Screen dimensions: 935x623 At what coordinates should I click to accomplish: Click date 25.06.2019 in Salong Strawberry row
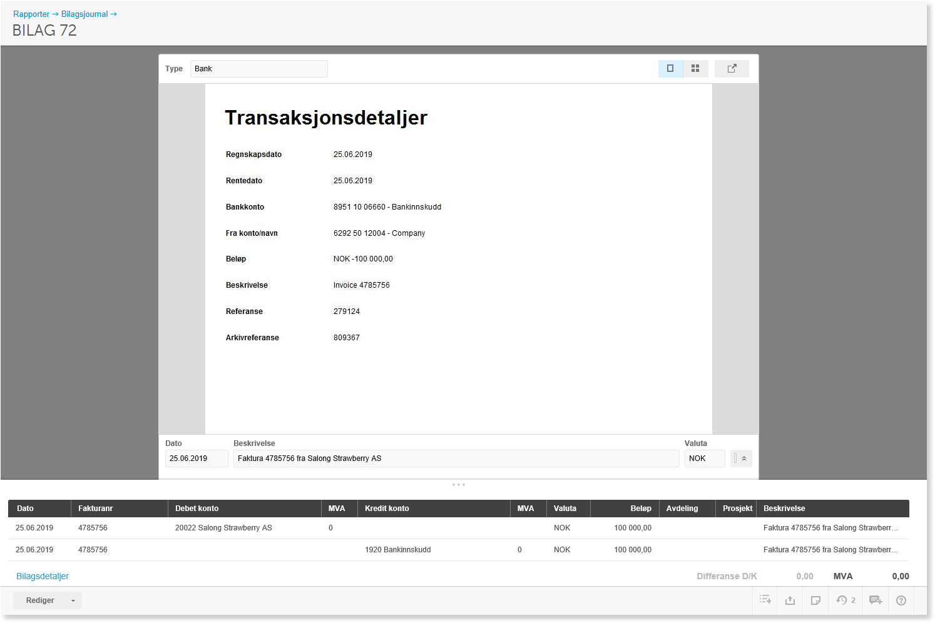pos(34,528)
